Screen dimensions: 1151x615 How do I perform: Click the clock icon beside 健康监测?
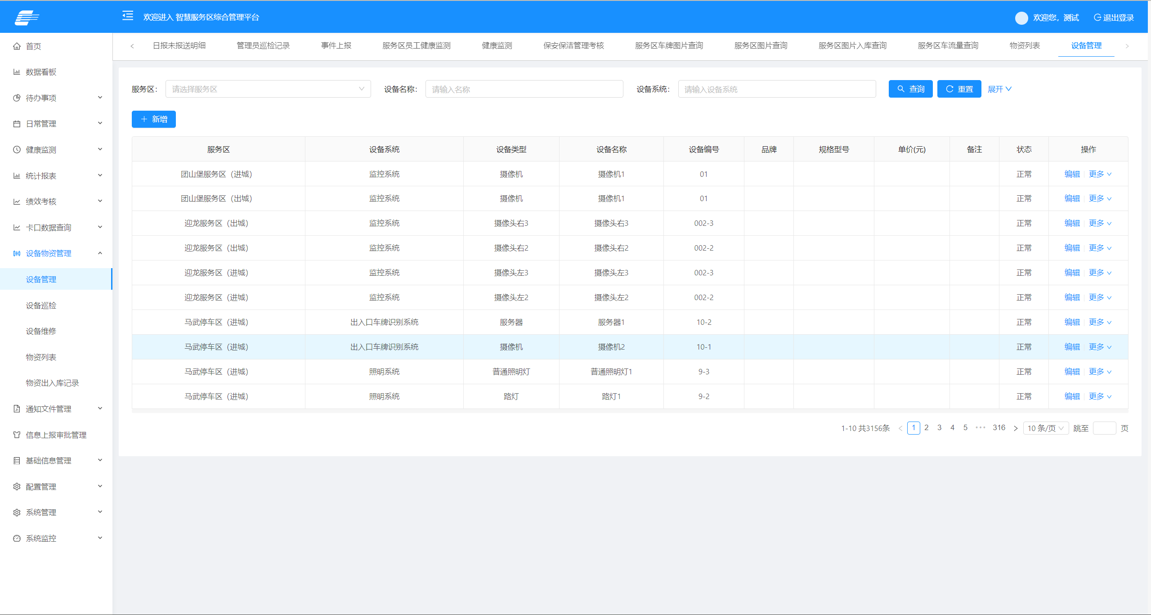tap(17, 150)
